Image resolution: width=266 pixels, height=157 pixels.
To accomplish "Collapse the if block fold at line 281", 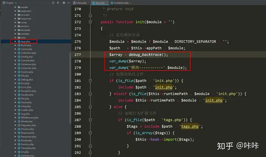I will 90,81.
